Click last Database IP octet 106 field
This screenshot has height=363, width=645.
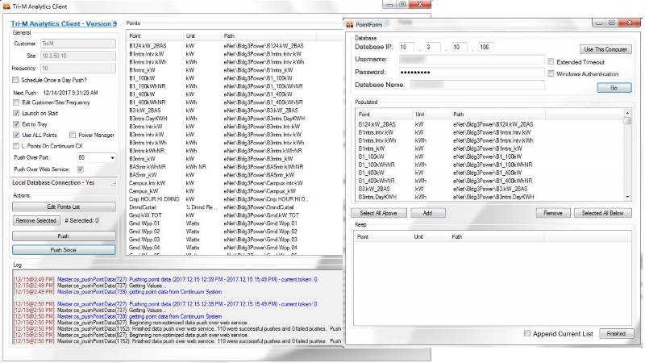486,47
